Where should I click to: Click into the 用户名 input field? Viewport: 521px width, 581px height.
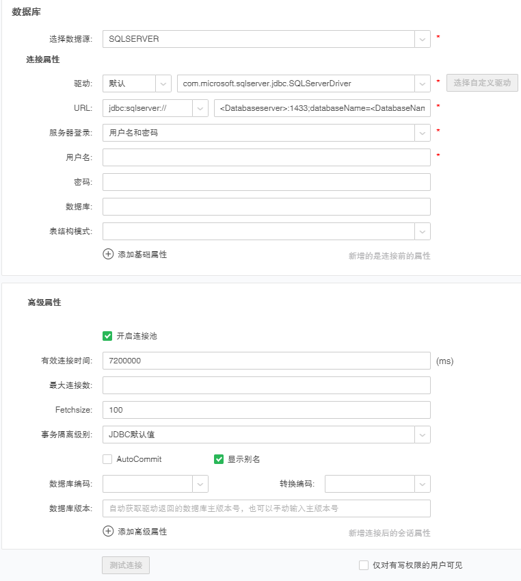pos(266,157)
